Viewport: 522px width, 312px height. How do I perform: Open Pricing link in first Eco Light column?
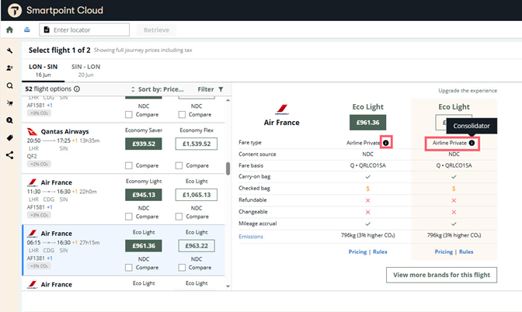[x=357, y=251]
